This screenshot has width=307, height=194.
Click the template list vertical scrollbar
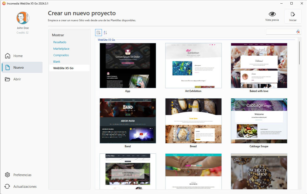(x=299, y=53)
